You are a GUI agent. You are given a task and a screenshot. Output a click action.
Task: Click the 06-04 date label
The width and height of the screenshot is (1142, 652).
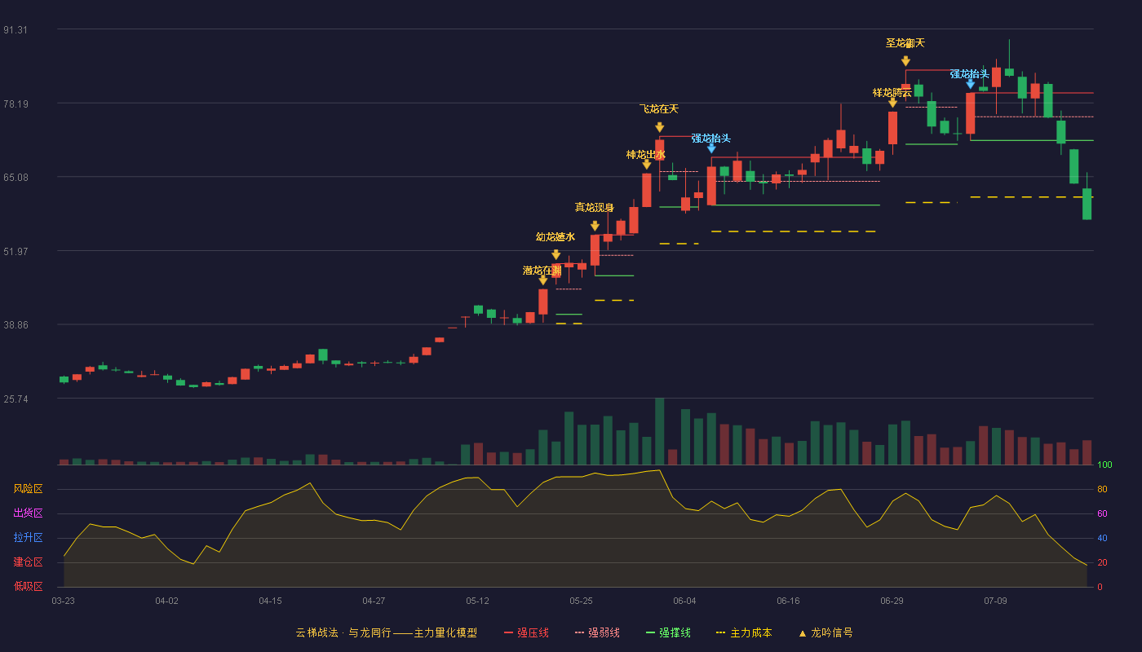point(684,601)
